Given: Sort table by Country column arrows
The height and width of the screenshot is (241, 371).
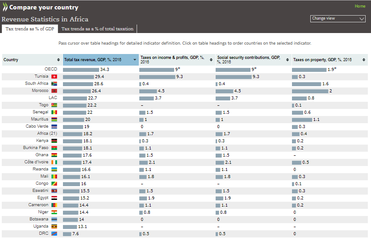Looking at the screenshot, I should (58, 60).
